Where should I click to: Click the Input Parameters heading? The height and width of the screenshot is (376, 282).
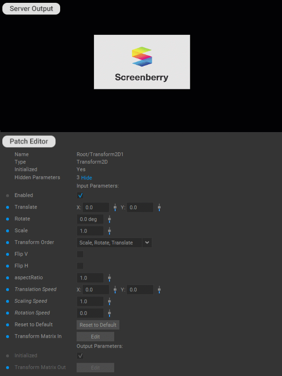(x=98, y=186)
